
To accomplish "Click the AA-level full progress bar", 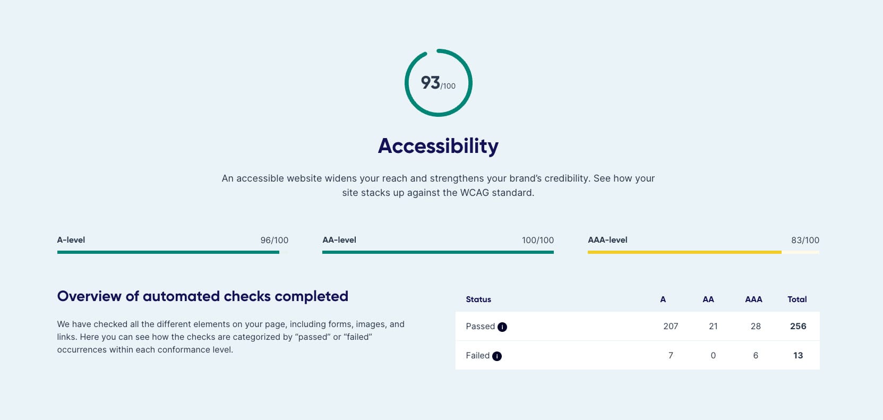I will pos(438,252).
